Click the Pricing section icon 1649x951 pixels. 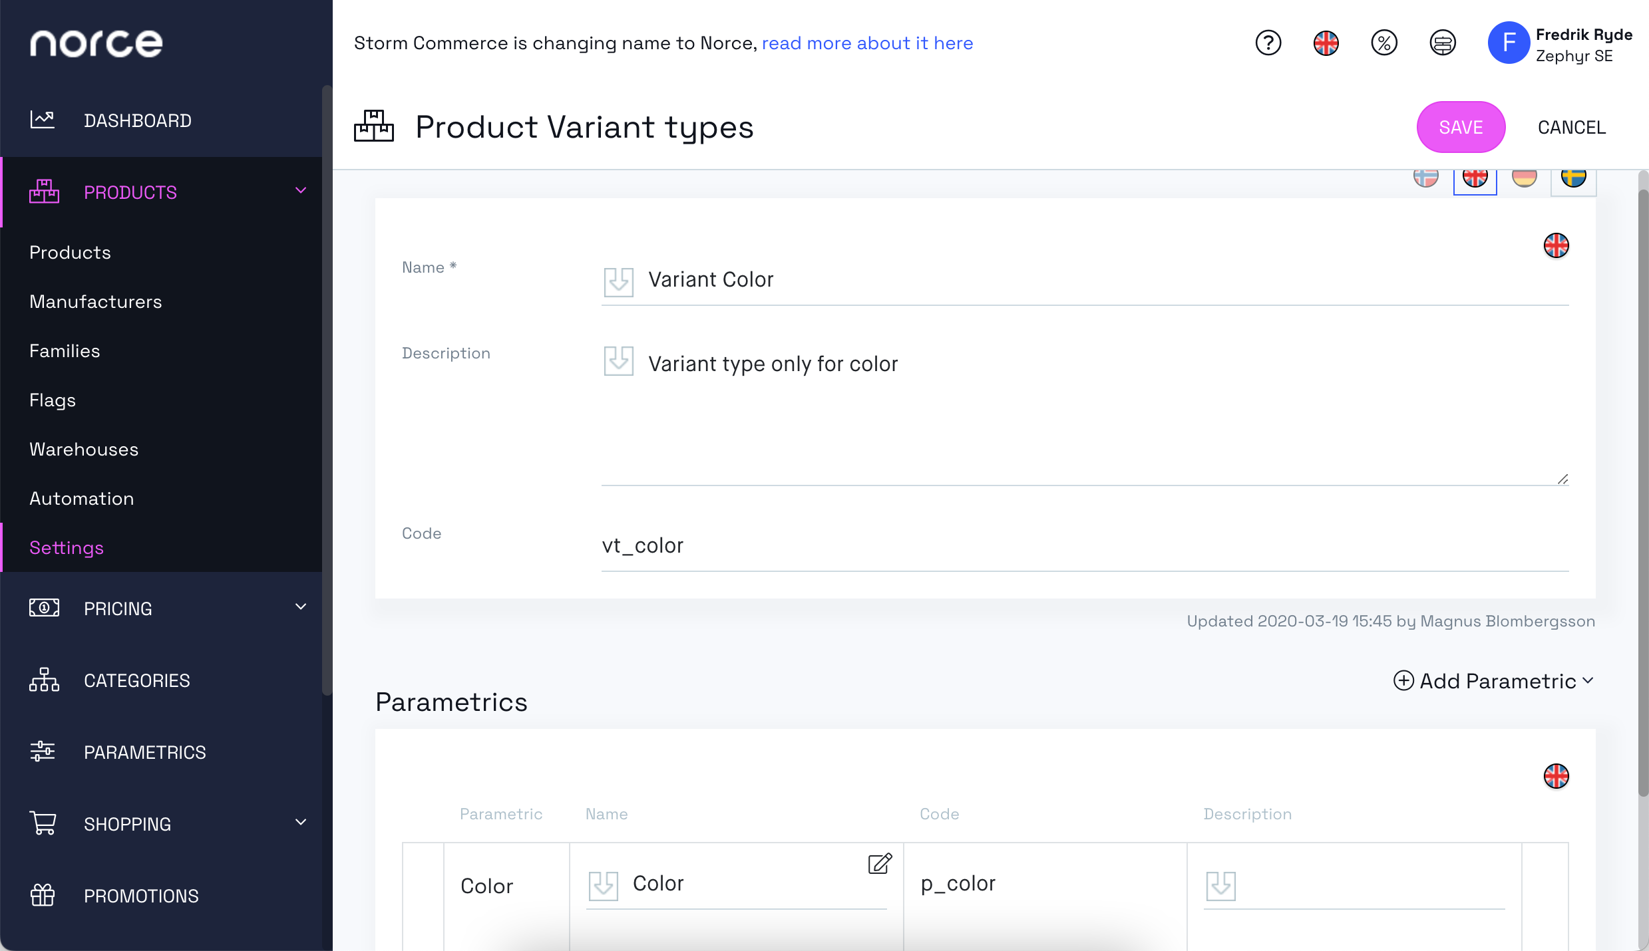43,608
